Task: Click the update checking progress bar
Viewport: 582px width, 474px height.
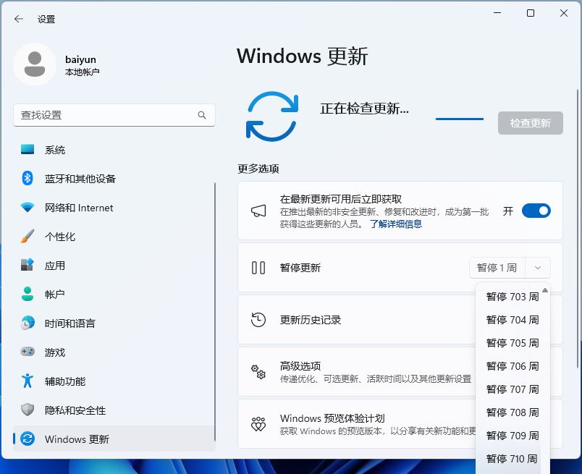Action: coord(460,119)
